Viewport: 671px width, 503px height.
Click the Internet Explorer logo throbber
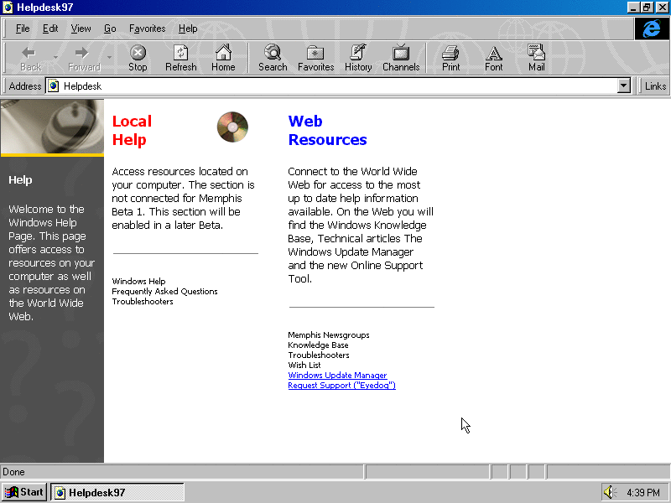point(652,29)
